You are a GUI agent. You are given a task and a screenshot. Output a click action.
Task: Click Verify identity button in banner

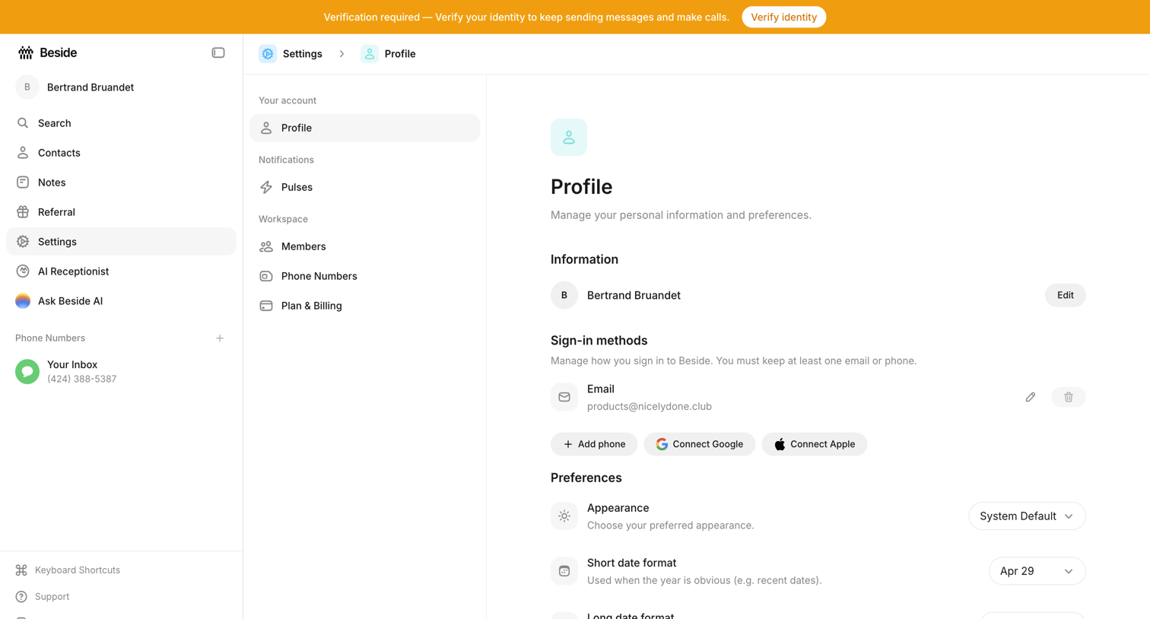(x=783, y=17)
